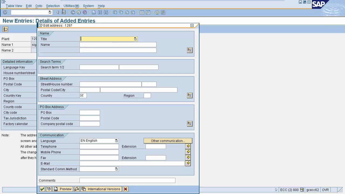Click the Check address icon beside the green checkmark

(x=49, y=189)
